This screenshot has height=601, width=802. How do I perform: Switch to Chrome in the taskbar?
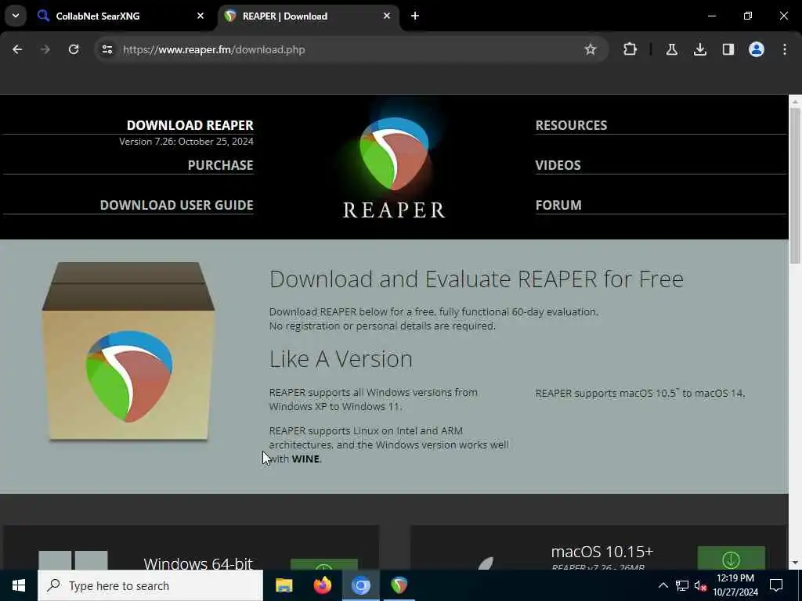(360, 585)
